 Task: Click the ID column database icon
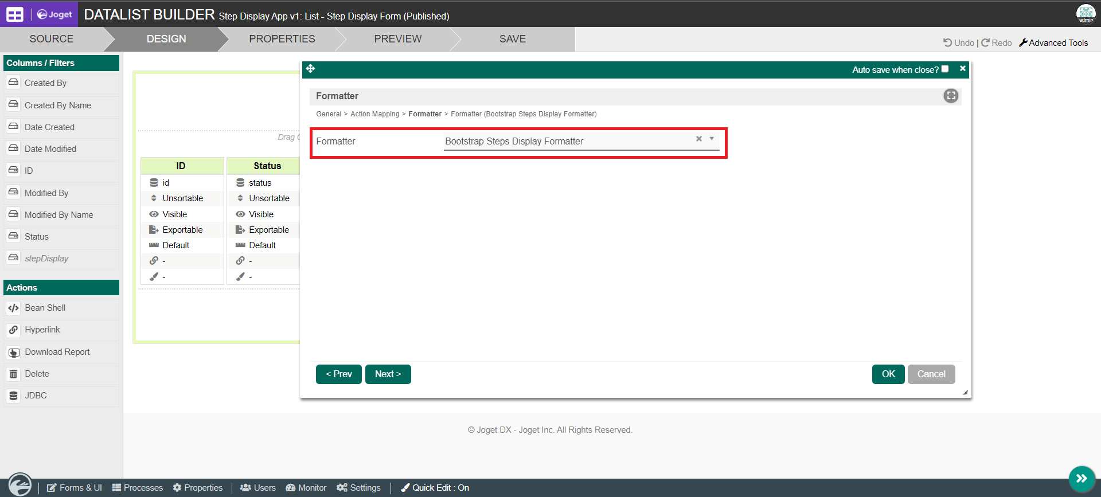[154, 183]
